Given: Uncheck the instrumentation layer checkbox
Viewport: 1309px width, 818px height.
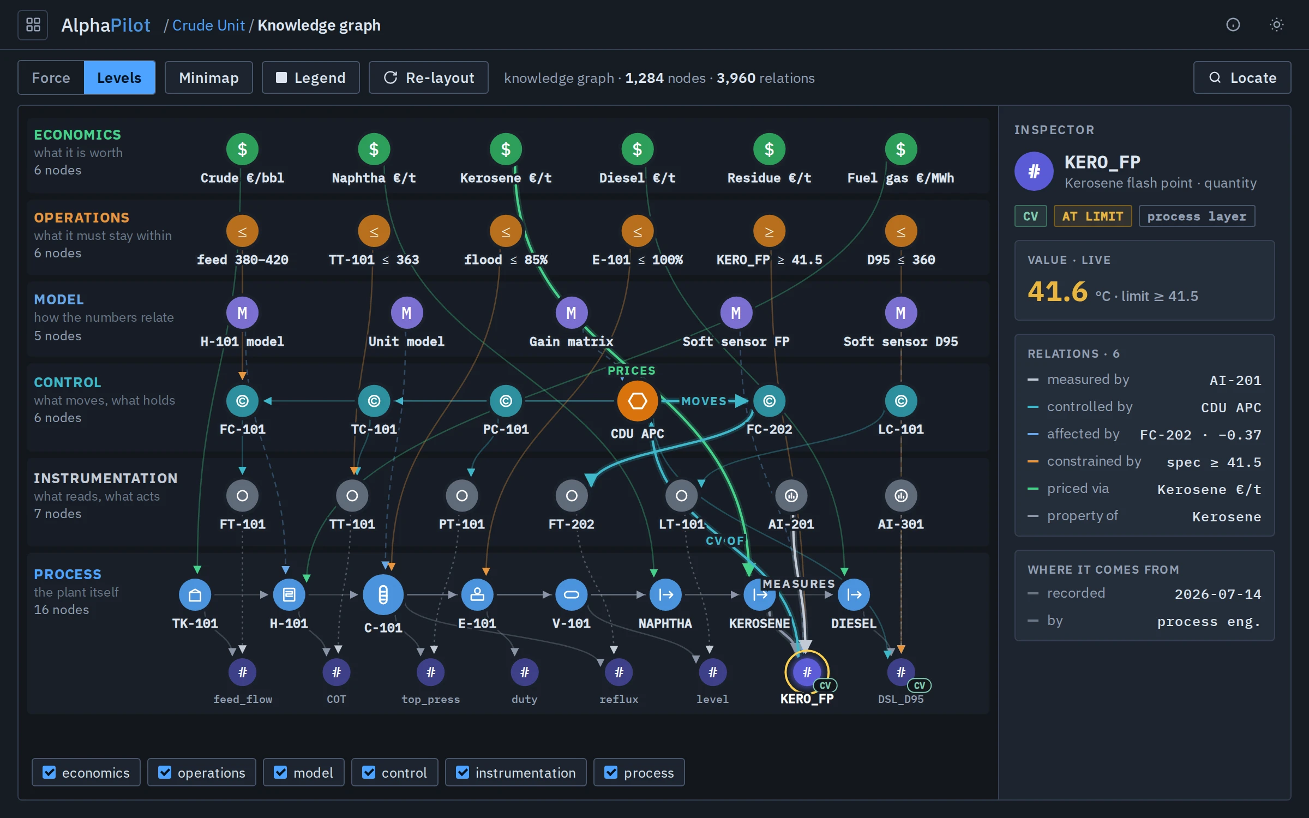Looking at the screenshot, I should pyautogui.click(x=463, y=773).
